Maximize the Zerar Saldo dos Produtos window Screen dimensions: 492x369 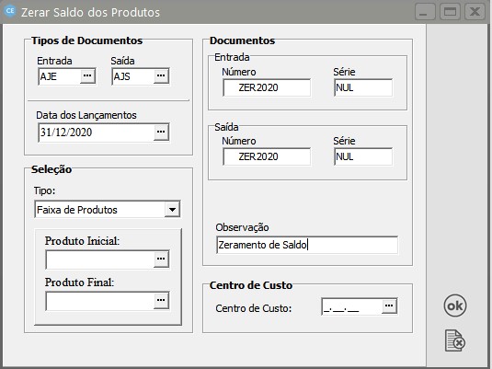pyautogui.click(x=450, y=12)
